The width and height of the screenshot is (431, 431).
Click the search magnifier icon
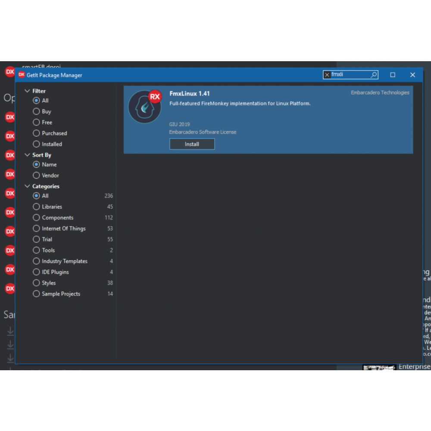coord(374,75)
